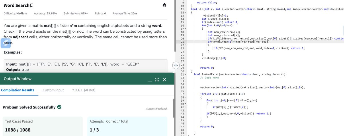Click the Difficulty: Medium label
344x136 pixels.
[15, 13]
